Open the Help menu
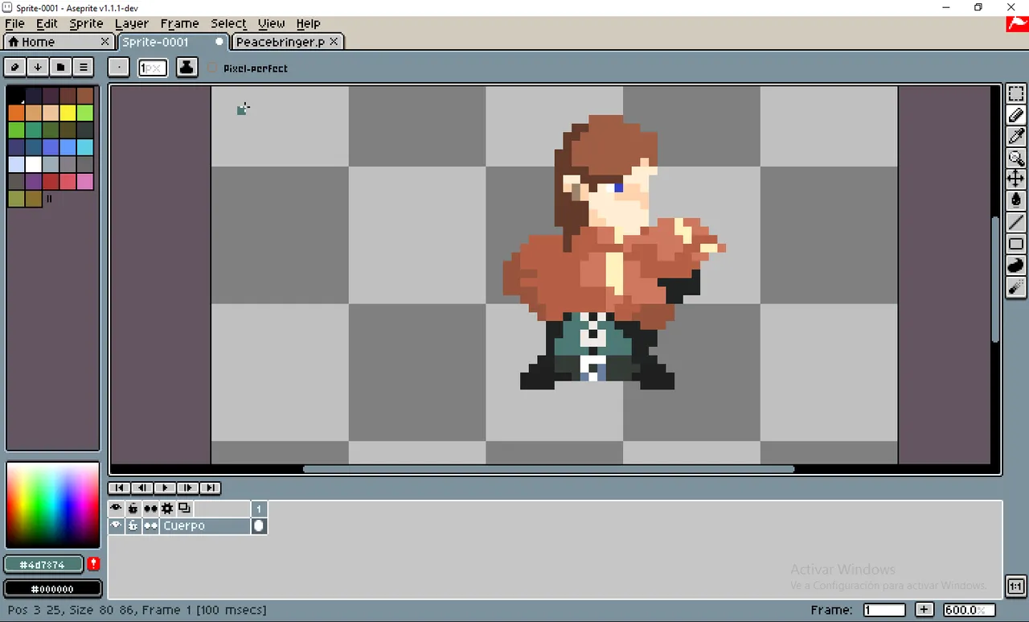Image resolution: width=1029 pixels, height=622 pixels. point(308,23)
